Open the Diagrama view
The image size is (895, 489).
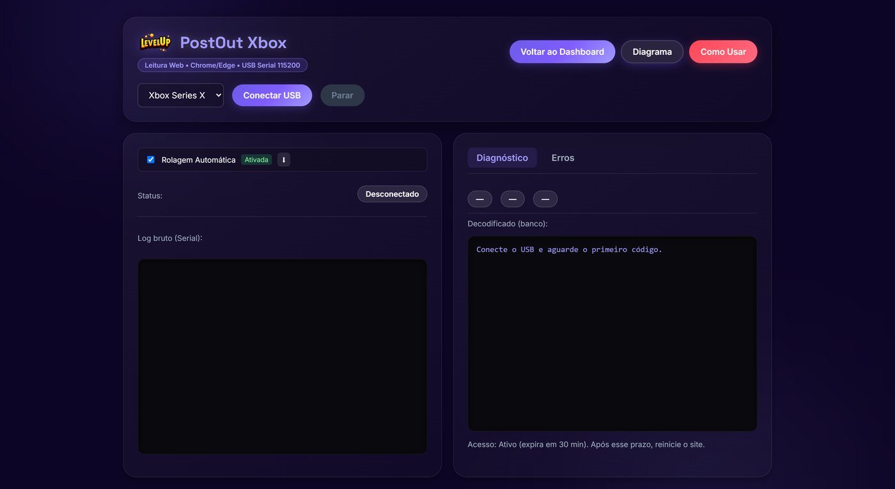652,52
